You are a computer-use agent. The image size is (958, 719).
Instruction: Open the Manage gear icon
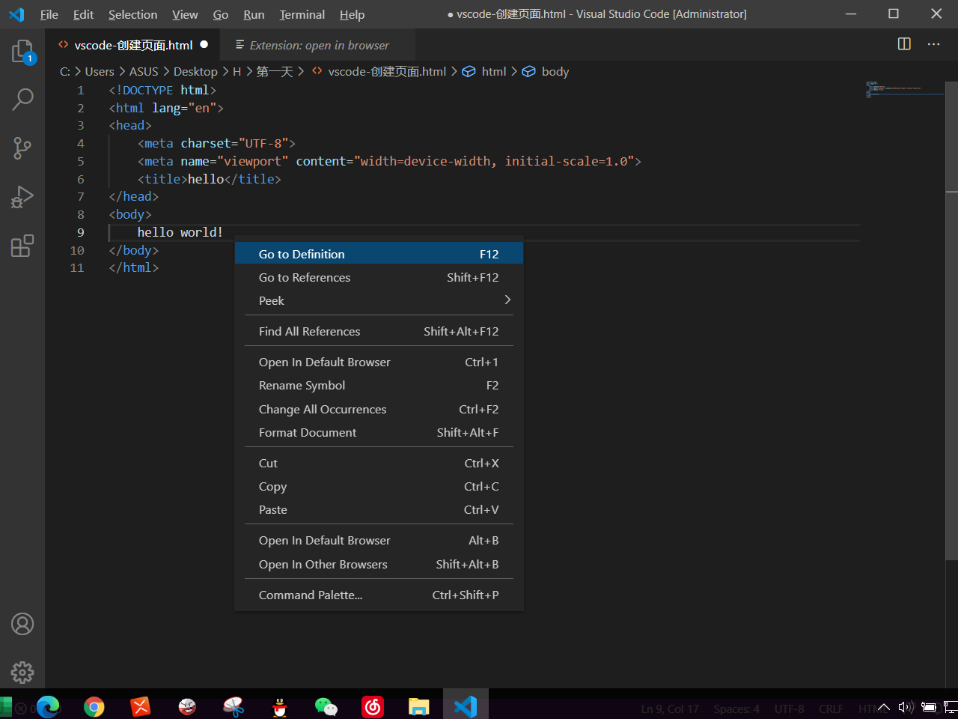point(22,672)
